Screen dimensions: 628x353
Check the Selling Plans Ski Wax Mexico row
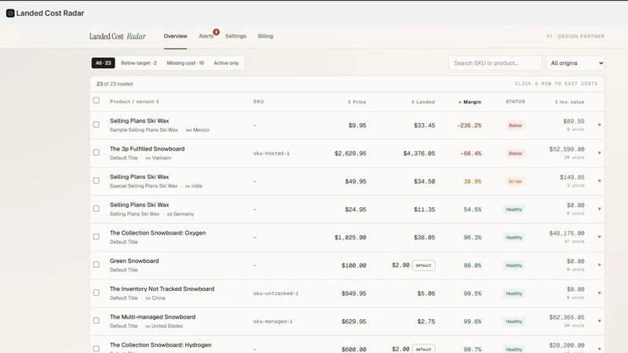click(x=96, y=125)
